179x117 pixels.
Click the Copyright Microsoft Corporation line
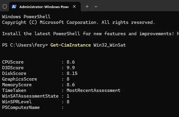click(x=79, y=22)
